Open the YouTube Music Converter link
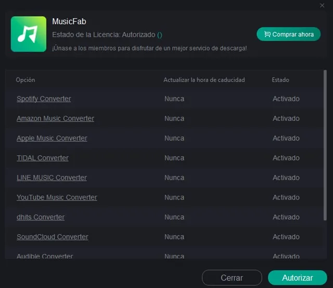 point(57,197)
